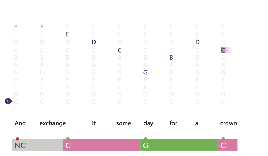Click the green dot above G chord

[x=146, y=138]
